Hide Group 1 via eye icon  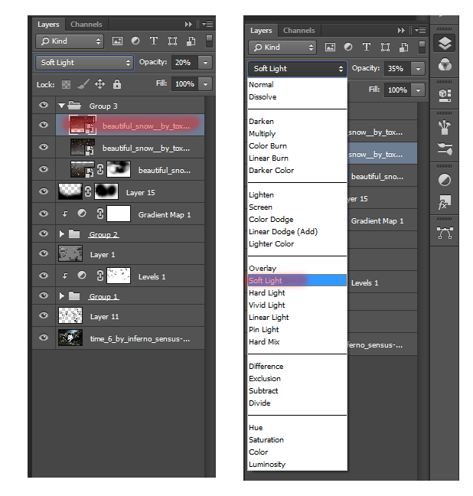44,295
